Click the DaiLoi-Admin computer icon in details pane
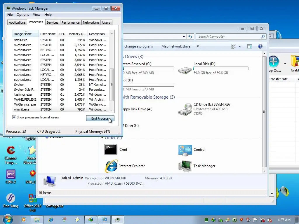 [50, 181]
